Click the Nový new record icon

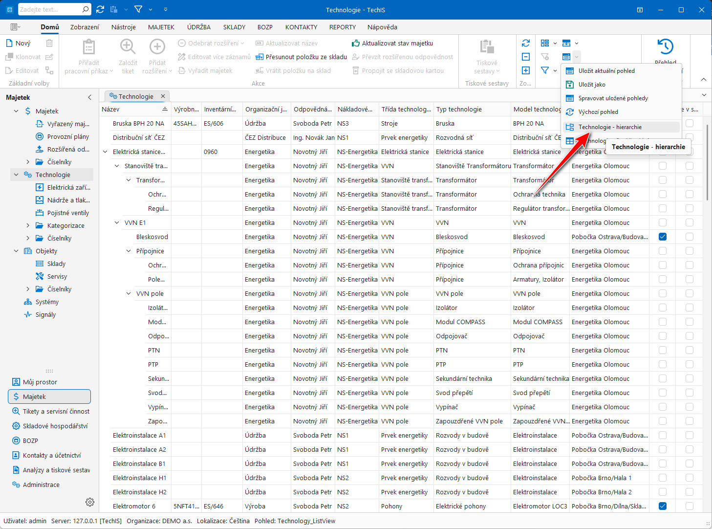[x=9, y=43]
